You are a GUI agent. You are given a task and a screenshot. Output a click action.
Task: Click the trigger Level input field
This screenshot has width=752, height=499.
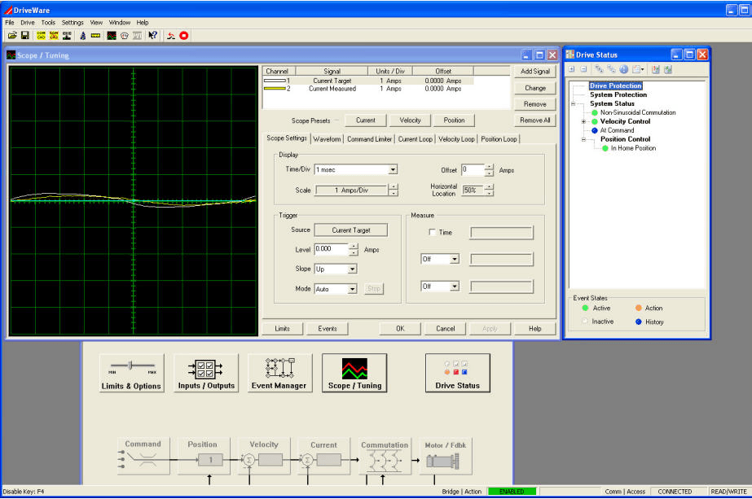click(332, 249)
